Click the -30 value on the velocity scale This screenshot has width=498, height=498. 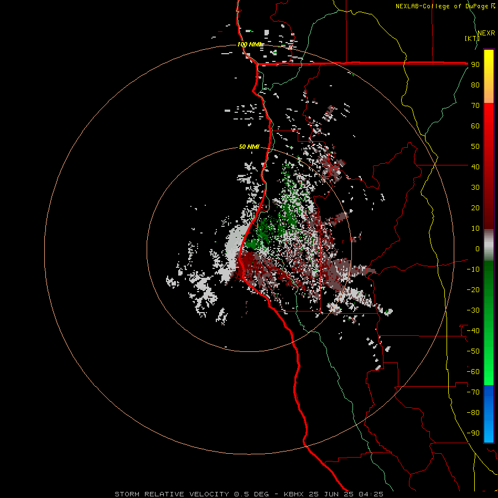(473, 310)
